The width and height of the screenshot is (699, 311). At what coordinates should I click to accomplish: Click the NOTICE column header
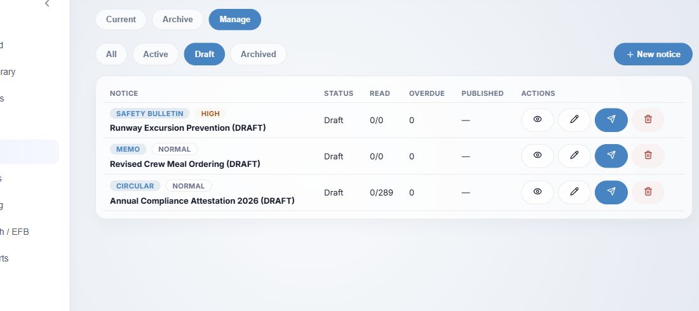(124, 93)
